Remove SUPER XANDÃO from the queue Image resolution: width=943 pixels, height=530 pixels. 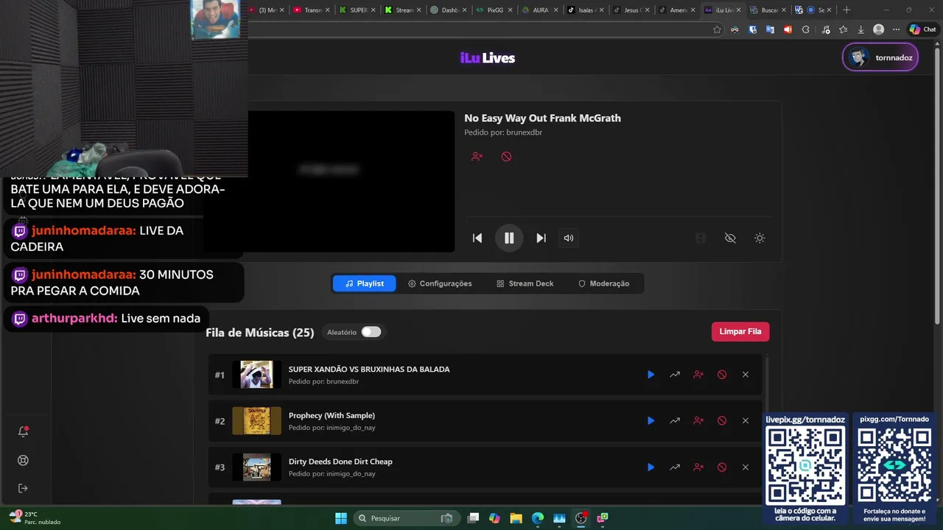(746, 375)
